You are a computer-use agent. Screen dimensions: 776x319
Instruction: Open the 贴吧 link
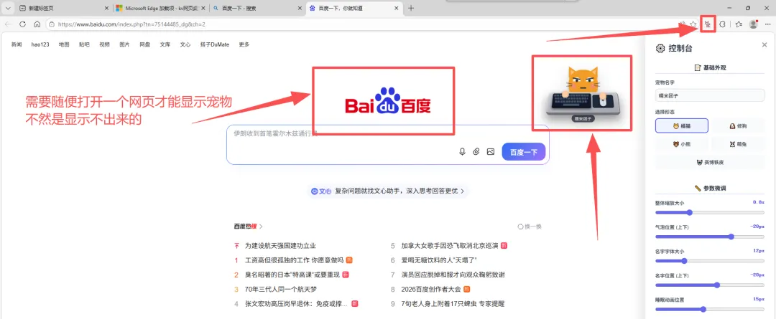(84, 44)
